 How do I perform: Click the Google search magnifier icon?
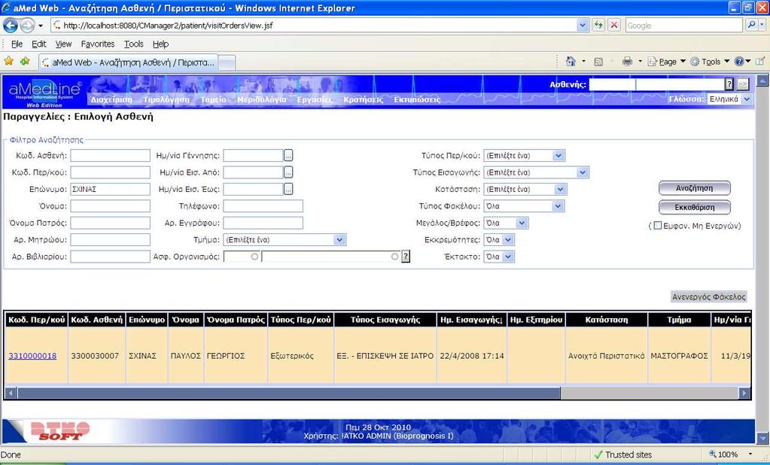coord(751,25)
